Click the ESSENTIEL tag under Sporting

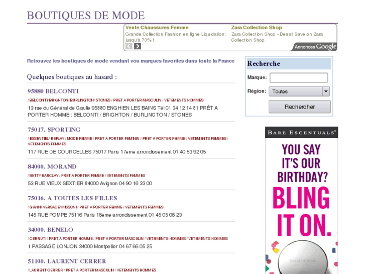[x=39, y=139]
